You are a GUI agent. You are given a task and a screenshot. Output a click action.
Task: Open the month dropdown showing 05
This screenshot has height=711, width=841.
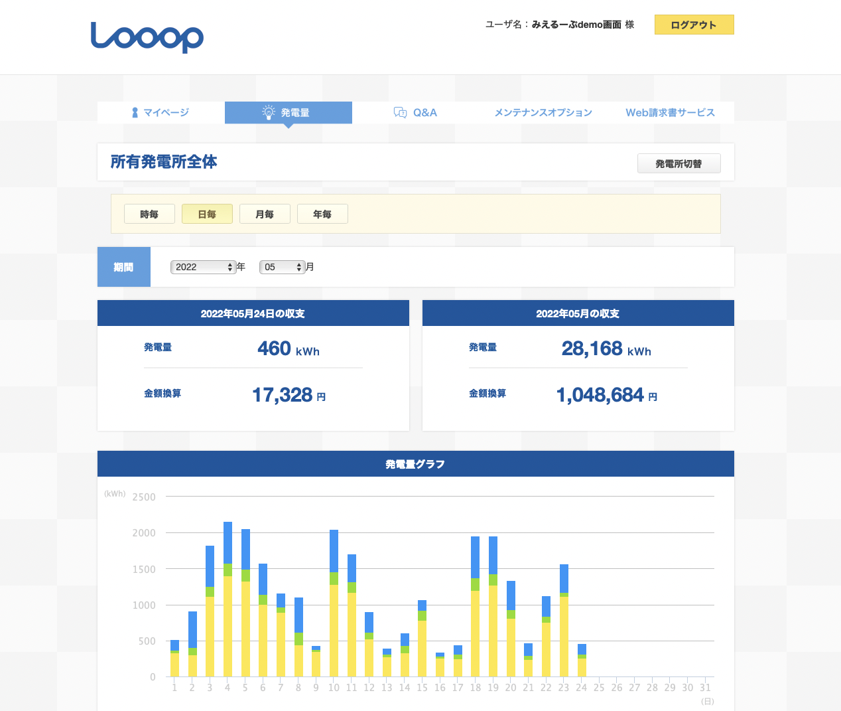click(x=283, y=267)
